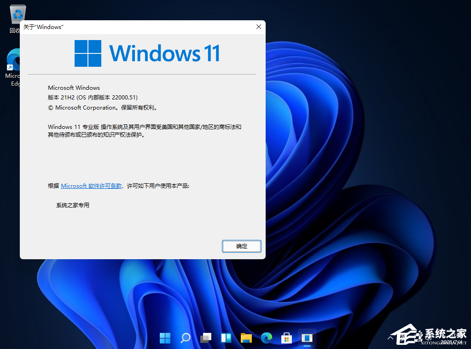Open Microsoft Store from the taskbar

(286, 337)
